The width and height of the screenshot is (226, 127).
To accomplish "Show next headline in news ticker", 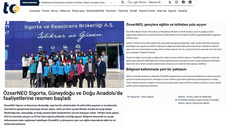I will [x=115, y=3].
